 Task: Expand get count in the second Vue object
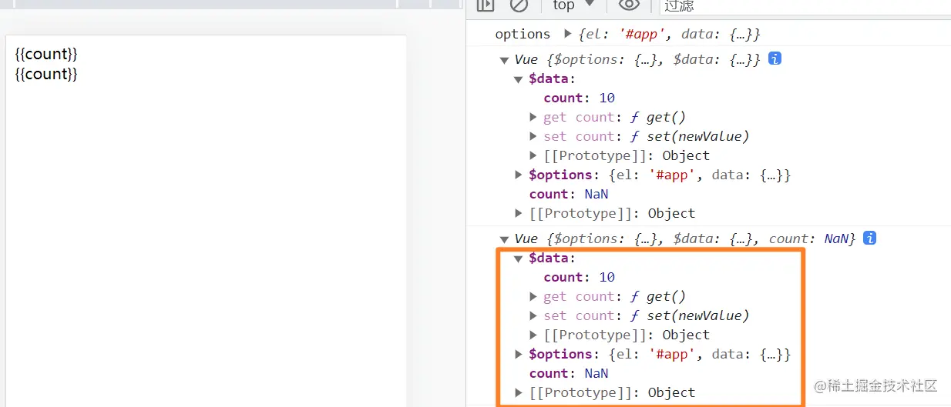(x=533, y=296)
